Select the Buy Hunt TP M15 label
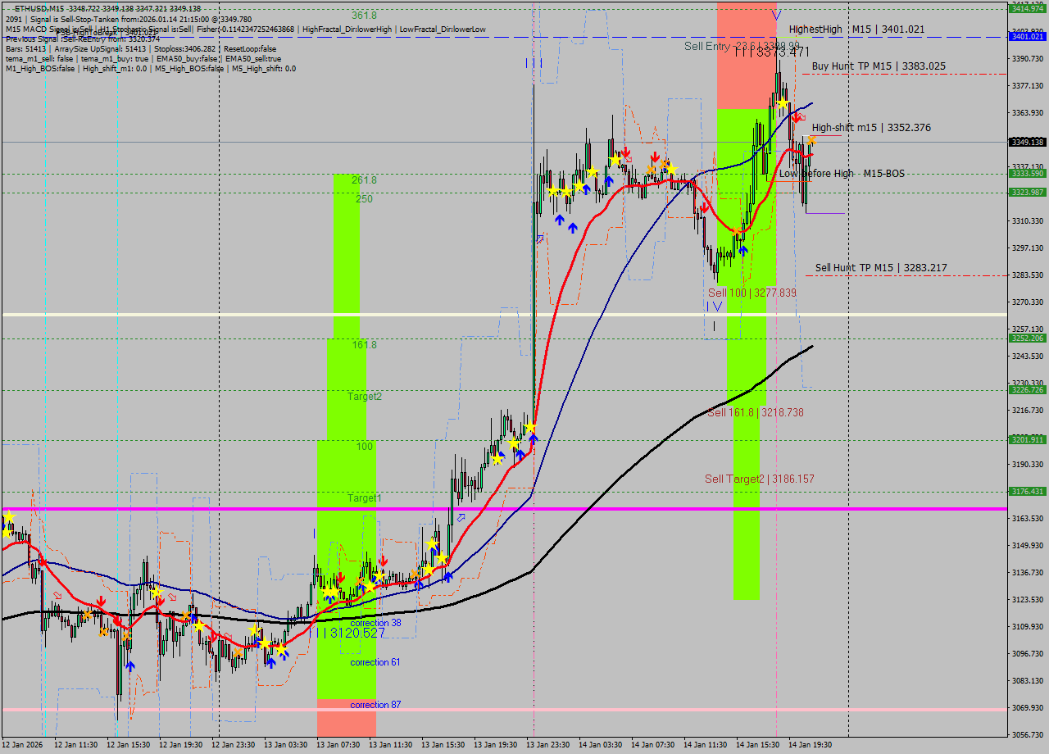Screen dimensions: 1049x754 pyautogui.click(x=879, y=66)
